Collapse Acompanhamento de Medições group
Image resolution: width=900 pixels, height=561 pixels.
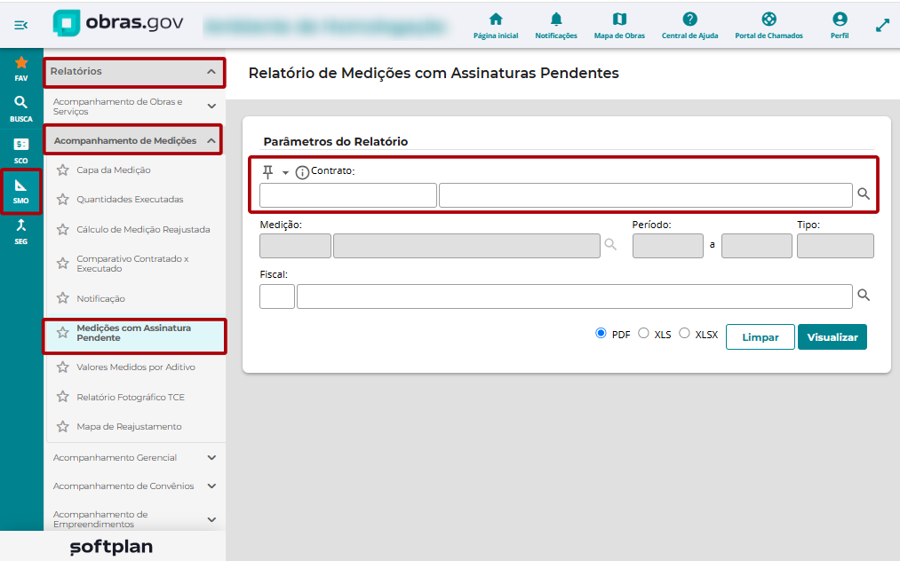point(211,140)
